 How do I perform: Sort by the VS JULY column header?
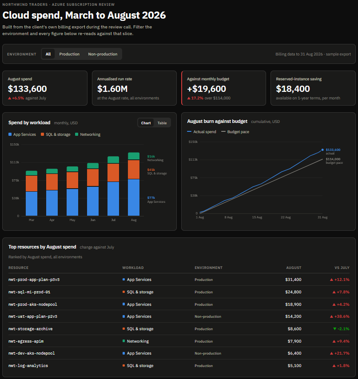(342, 268)
